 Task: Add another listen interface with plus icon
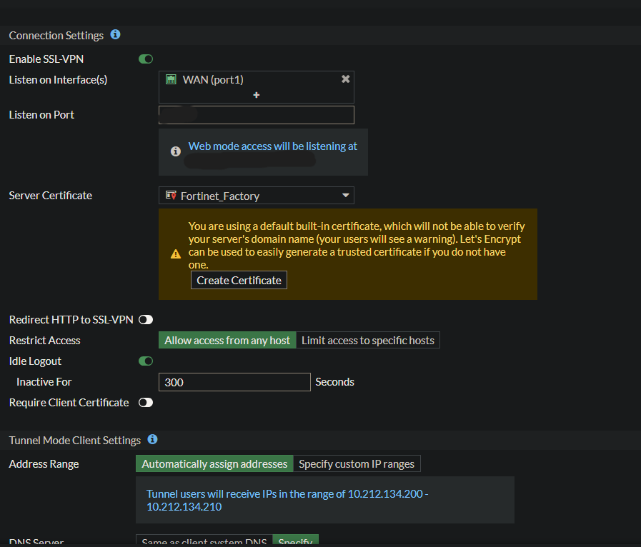coord(257,95)
